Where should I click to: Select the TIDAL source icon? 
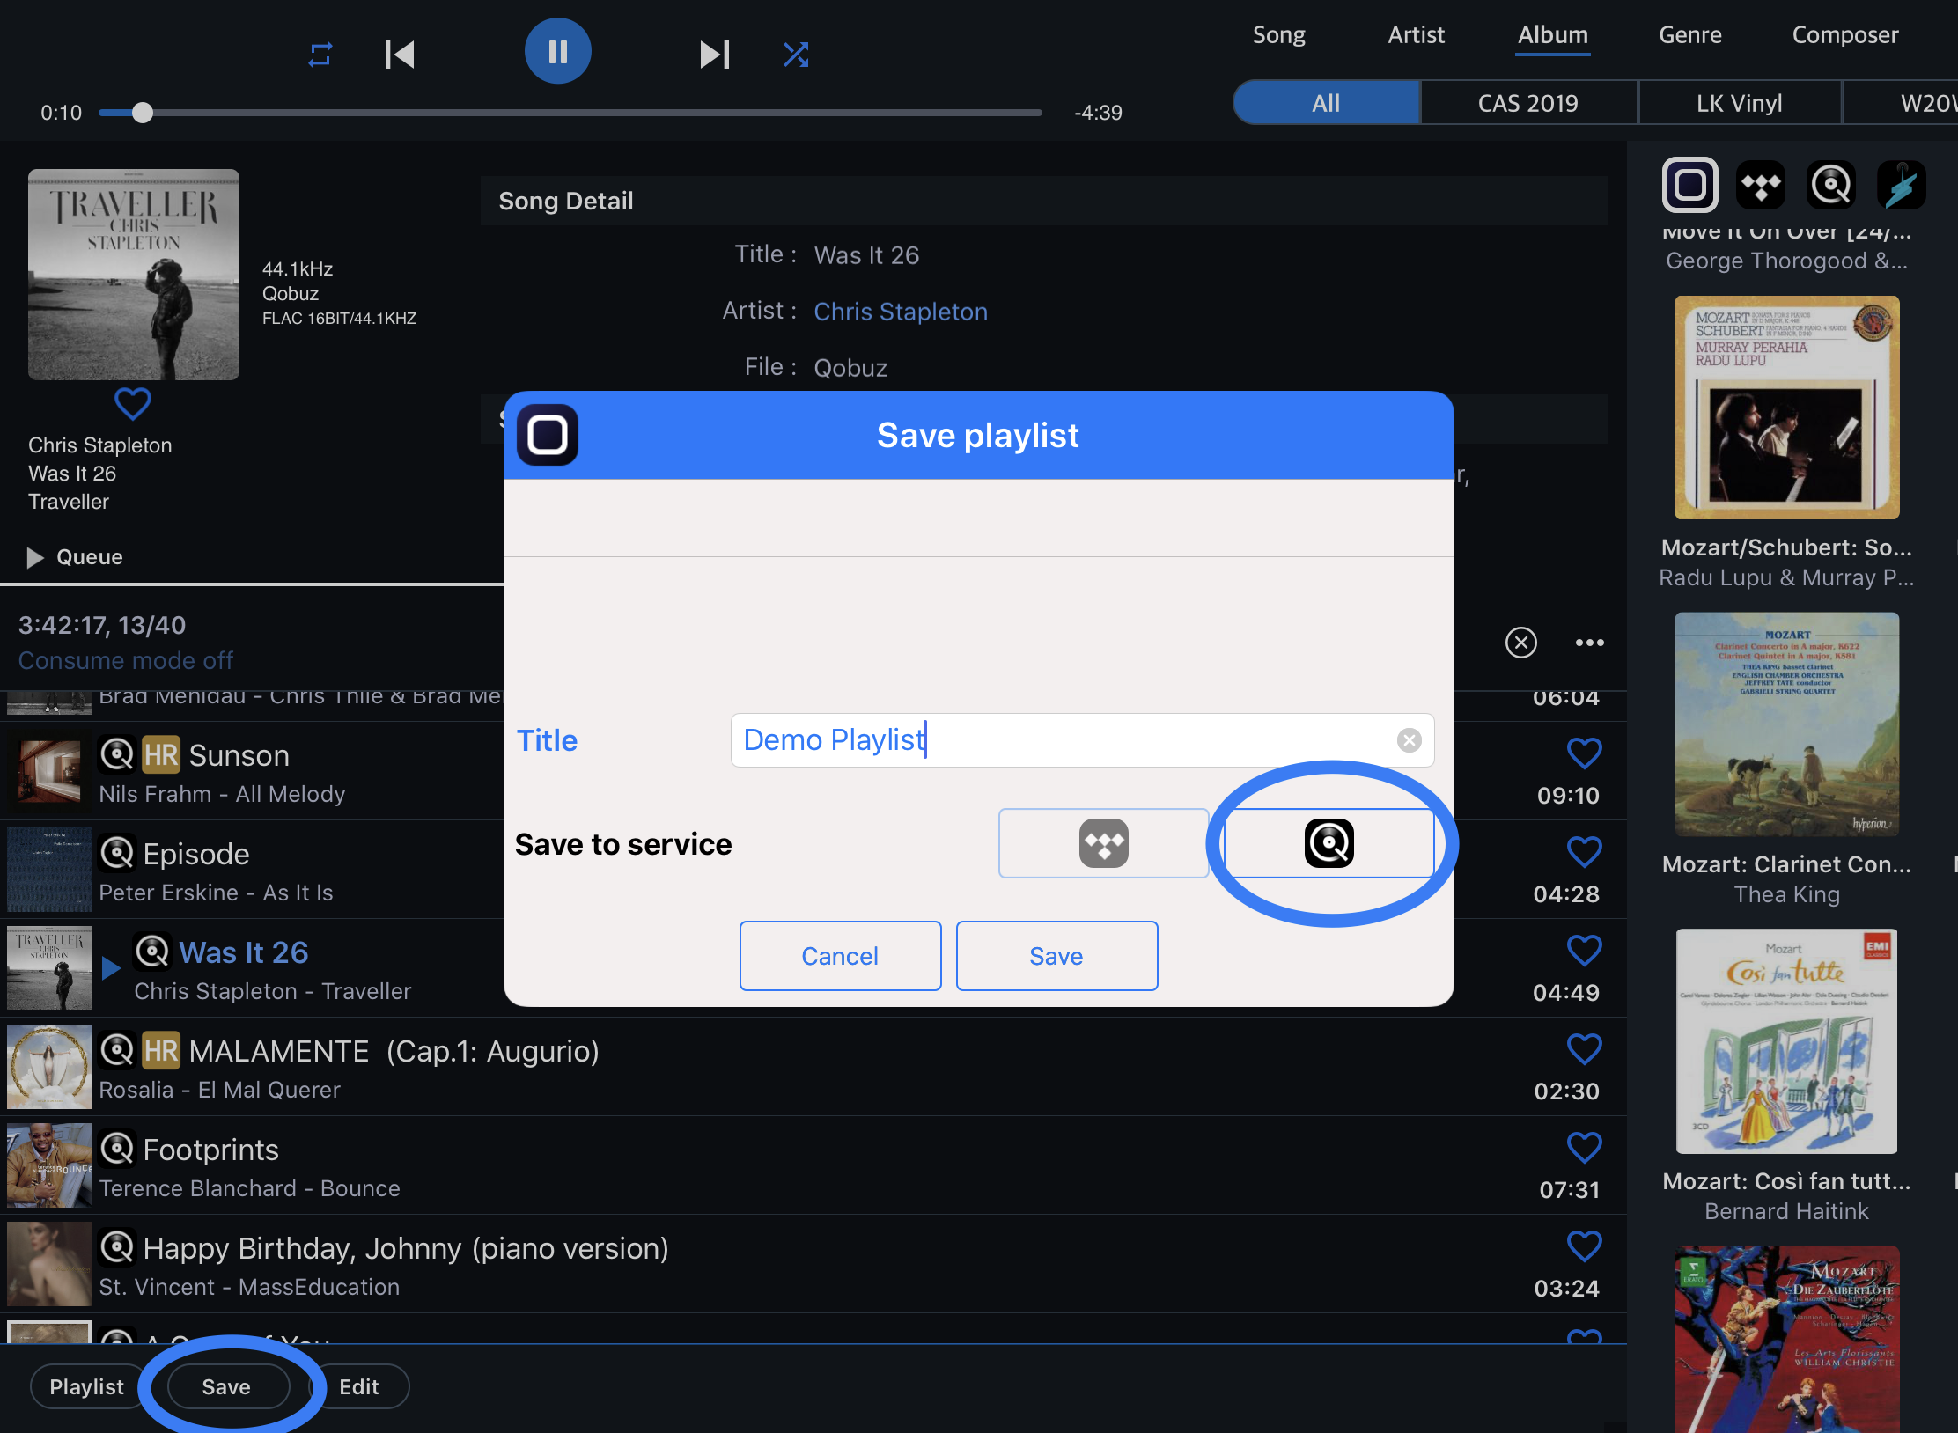[1761, 185]
